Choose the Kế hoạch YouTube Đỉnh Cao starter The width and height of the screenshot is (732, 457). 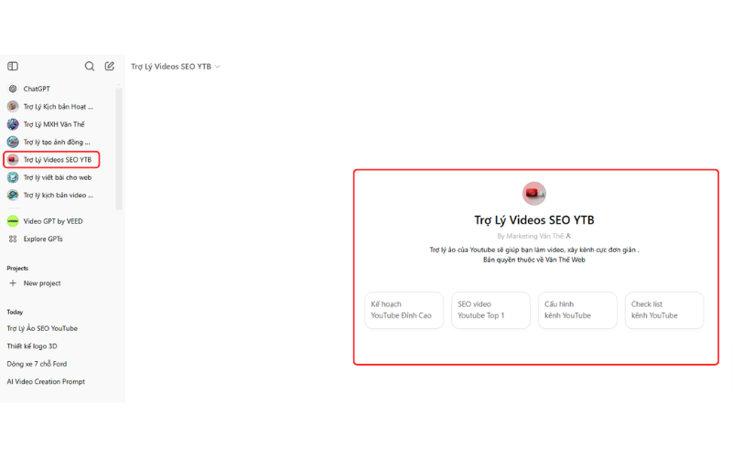pos(404,310)
